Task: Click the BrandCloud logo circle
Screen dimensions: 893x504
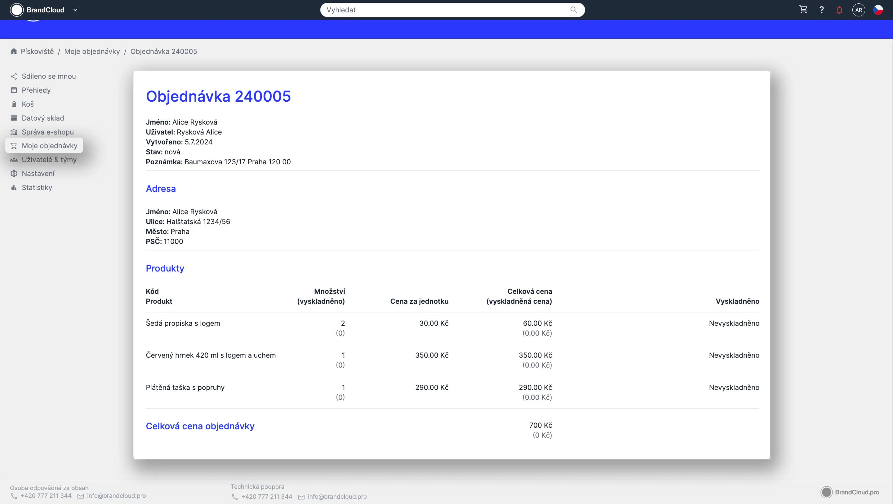Action: pyautogui.click(x=17, y=10)
